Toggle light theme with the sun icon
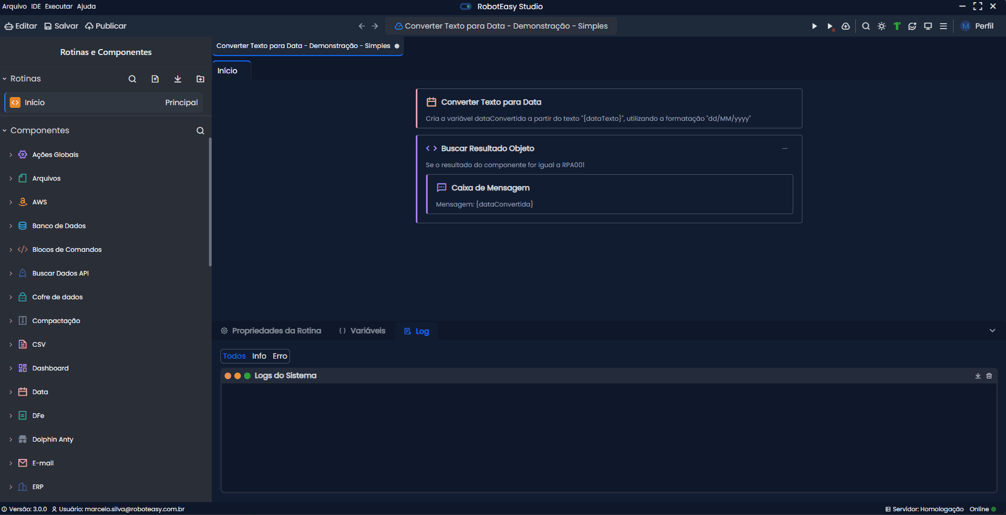The width and height of the screenshot is (1006, 515). pos(882,26)
